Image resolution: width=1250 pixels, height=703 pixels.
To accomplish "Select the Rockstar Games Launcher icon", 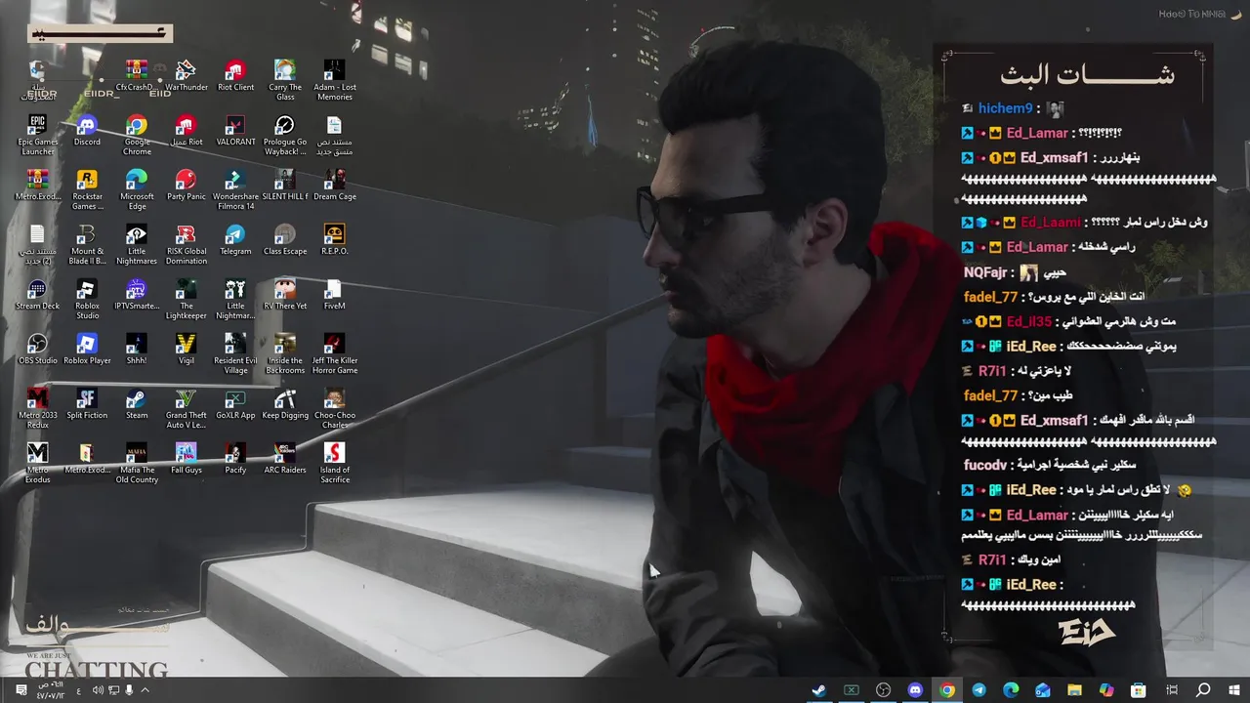I will [x=87, y=189].
